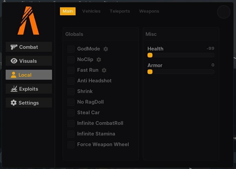The height and width of the screenshot is (169, 236).
Task: Switch to the Vehicles tab
Action: pos(91,11)
